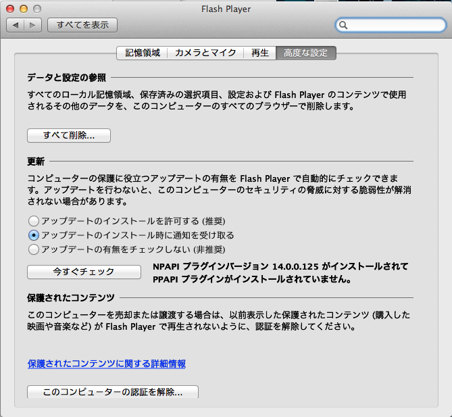Open 保護されたコンテンツに関する詳細情報 link
Image resolution: width=452 pixels, height=417 pixels.
(x=107, y=364)
